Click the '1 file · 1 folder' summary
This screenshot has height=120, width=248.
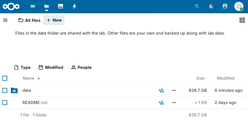pos(34,115)
